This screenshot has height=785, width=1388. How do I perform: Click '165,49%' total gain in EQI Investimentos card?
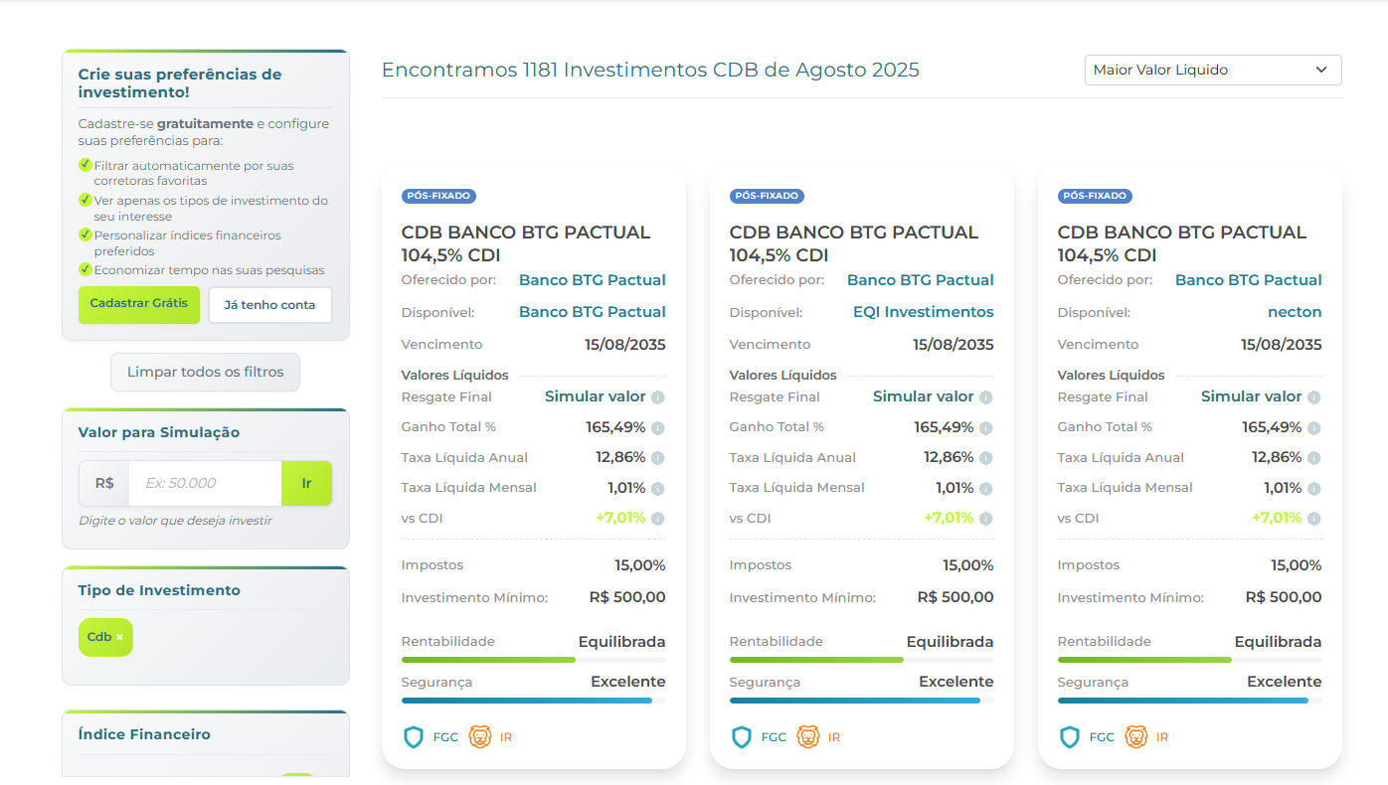pos(944,427)
